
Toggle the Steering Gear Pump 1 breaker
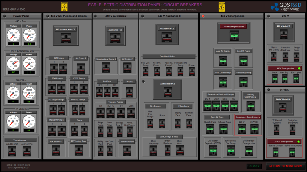tap(106, 67)
